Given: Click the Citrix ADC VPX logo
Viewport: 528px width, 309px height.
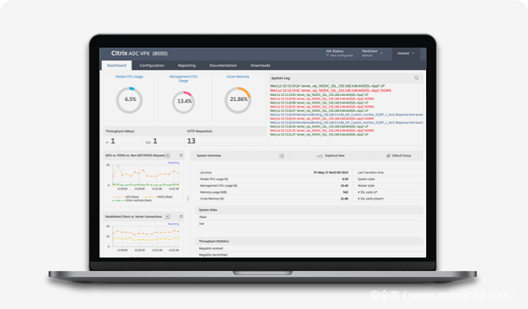Looking at the screenshot, I should [139, 53].
